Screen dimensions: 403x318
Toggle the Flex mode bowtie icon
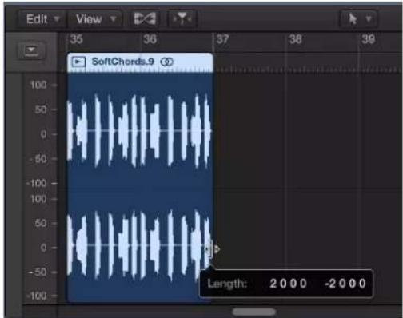145,19
